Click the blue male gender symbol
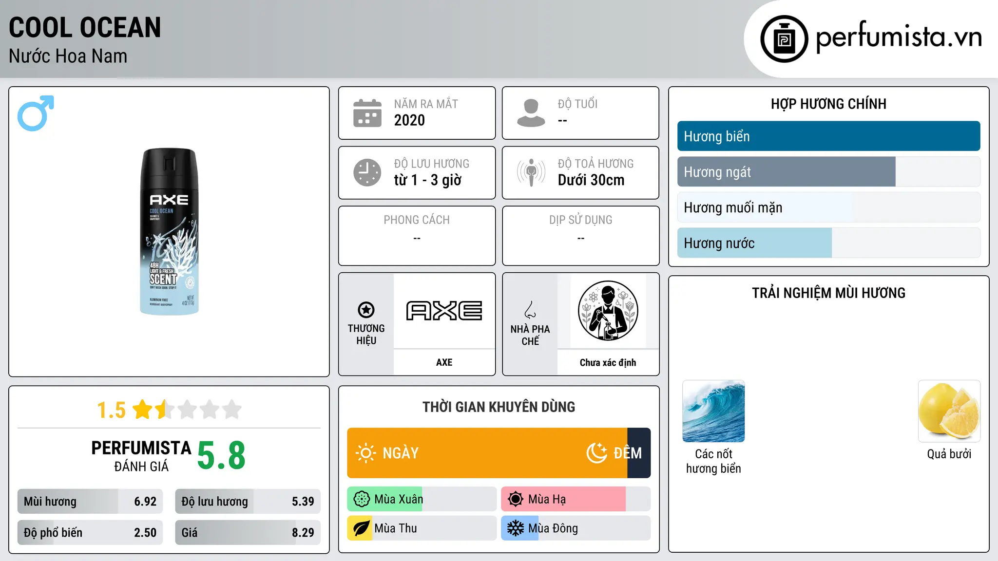 [x=36, y=113]
